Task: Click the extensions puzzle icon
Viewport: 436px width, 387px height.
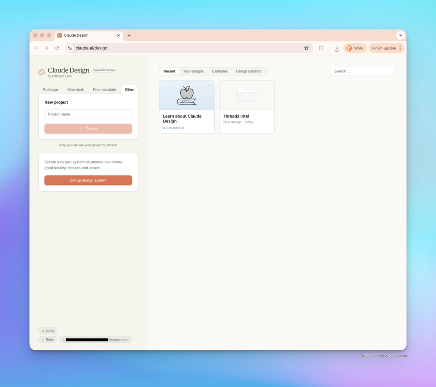Action: click(321, 48)
